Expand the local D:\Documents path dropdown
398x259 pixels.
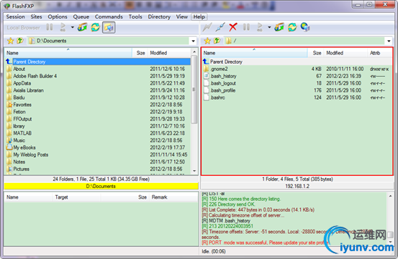[194, 41]
